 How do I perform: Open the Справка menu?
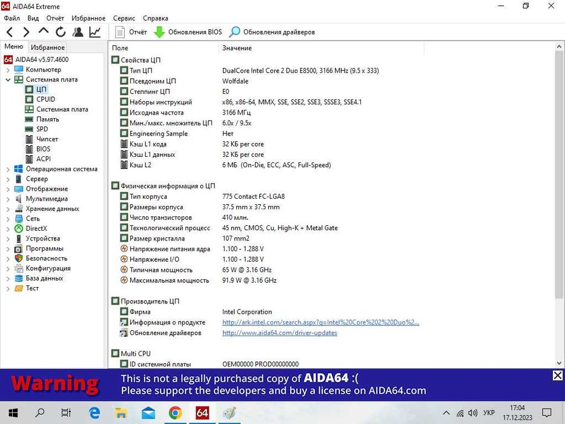pos(155,18)
